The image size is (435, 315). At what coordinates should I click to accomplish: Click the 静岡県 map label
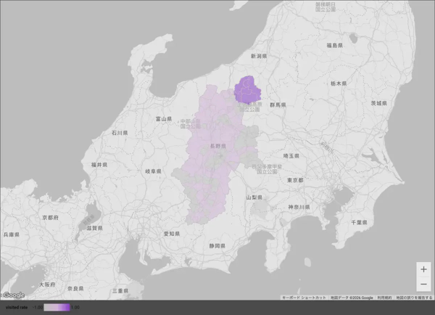coord(217,245)
